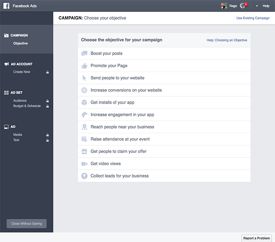This screenshot has height=242, width=275.
Task: Select Send people to your website
Action: tap(164, 78)
